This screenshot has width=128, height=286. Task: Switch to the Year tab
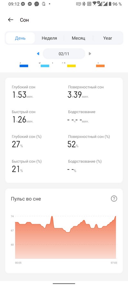click(x=108, y=38)
